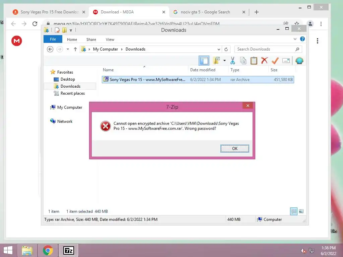
Task: Switch to Sony Vegas Pro 15 Chrome tab
Action: point(49,12)
